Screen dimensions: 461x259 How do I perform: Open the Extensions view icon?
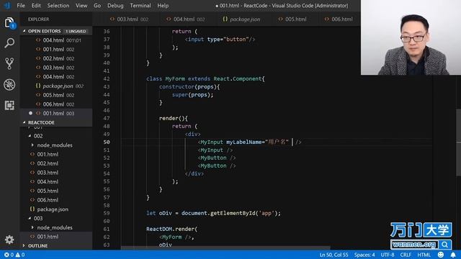pos(9,105)
